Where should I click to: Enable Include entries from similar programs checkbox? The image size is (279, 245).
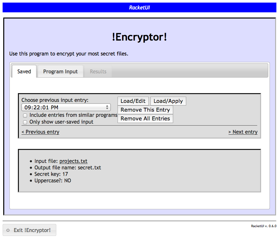pyautogui.click(x=25, y=116)
